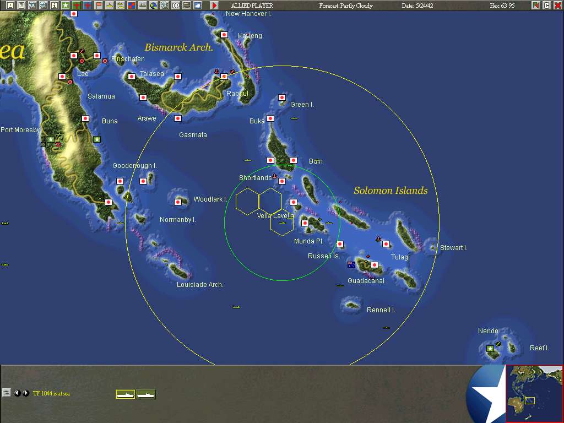The height and width of the screenshot is (423, 564).
Task: Click the Australian flag marker near Guadalcanal
Action: point(351,265)
